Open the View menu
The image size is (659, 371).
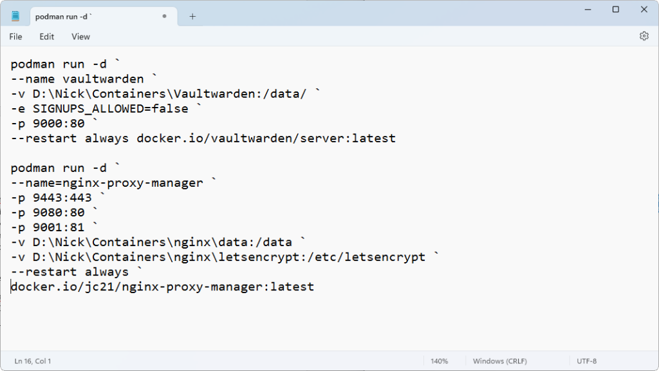[x=80, y=37]
